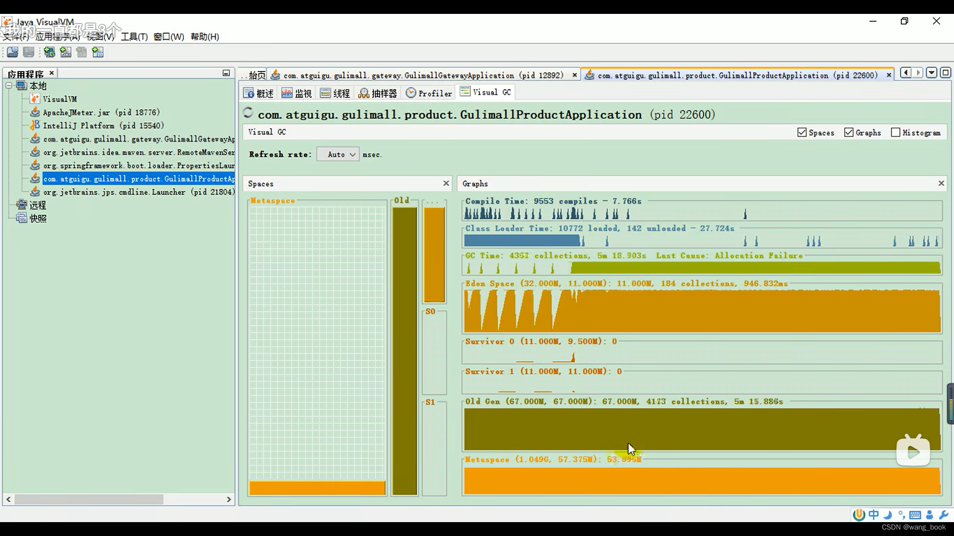Select jps.cmdline.Launcher pid 21804 in tree

click(x=139, y=192)
